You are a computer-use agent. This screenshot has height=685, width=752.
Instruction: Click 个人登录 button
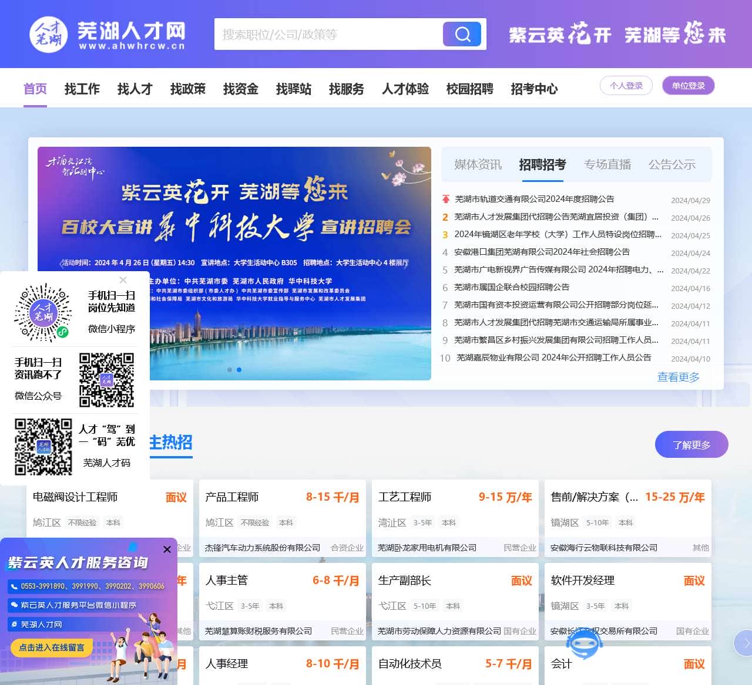[x=626, y=85]
